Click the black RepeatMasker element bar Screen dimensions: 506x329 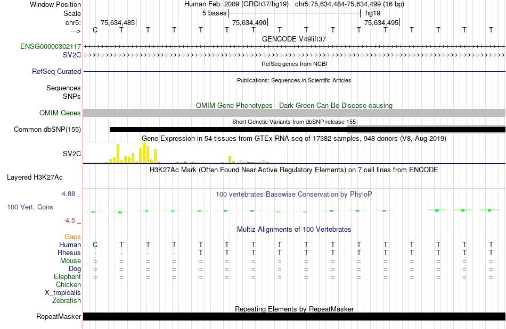point(294,316)
